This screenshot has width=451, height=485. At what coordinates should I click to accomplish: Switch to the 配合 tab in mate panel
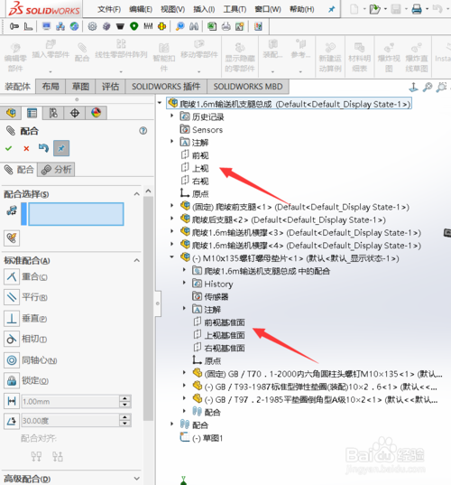tap(19, 170)
